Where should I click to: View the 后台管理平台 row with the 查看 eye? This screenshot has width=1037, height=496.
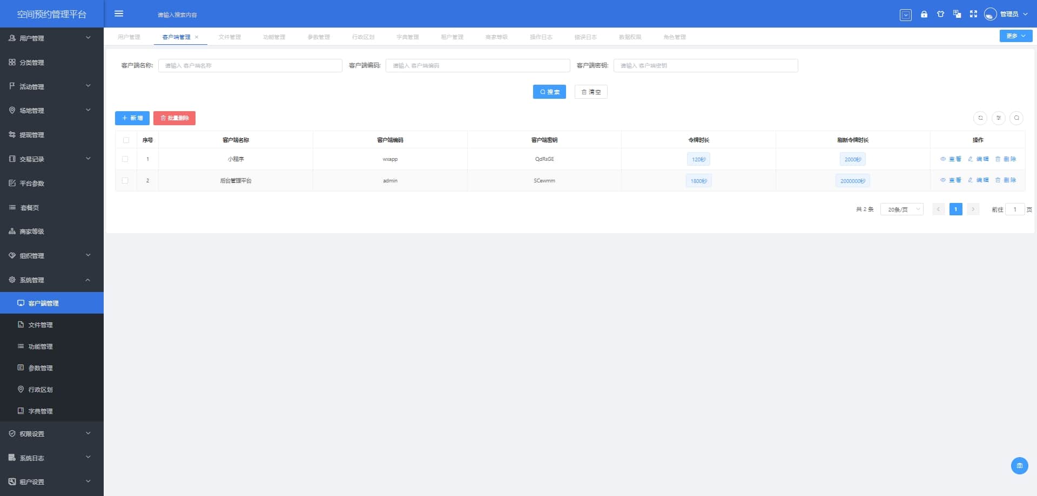(951, 180)
